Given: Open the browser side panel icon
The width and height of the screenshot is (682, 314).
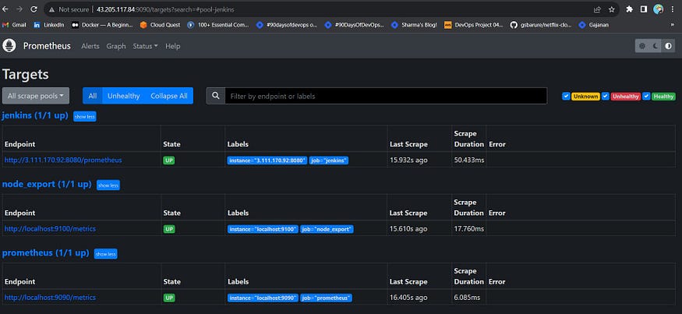Looking at the screenshot, I should point(644,9).
